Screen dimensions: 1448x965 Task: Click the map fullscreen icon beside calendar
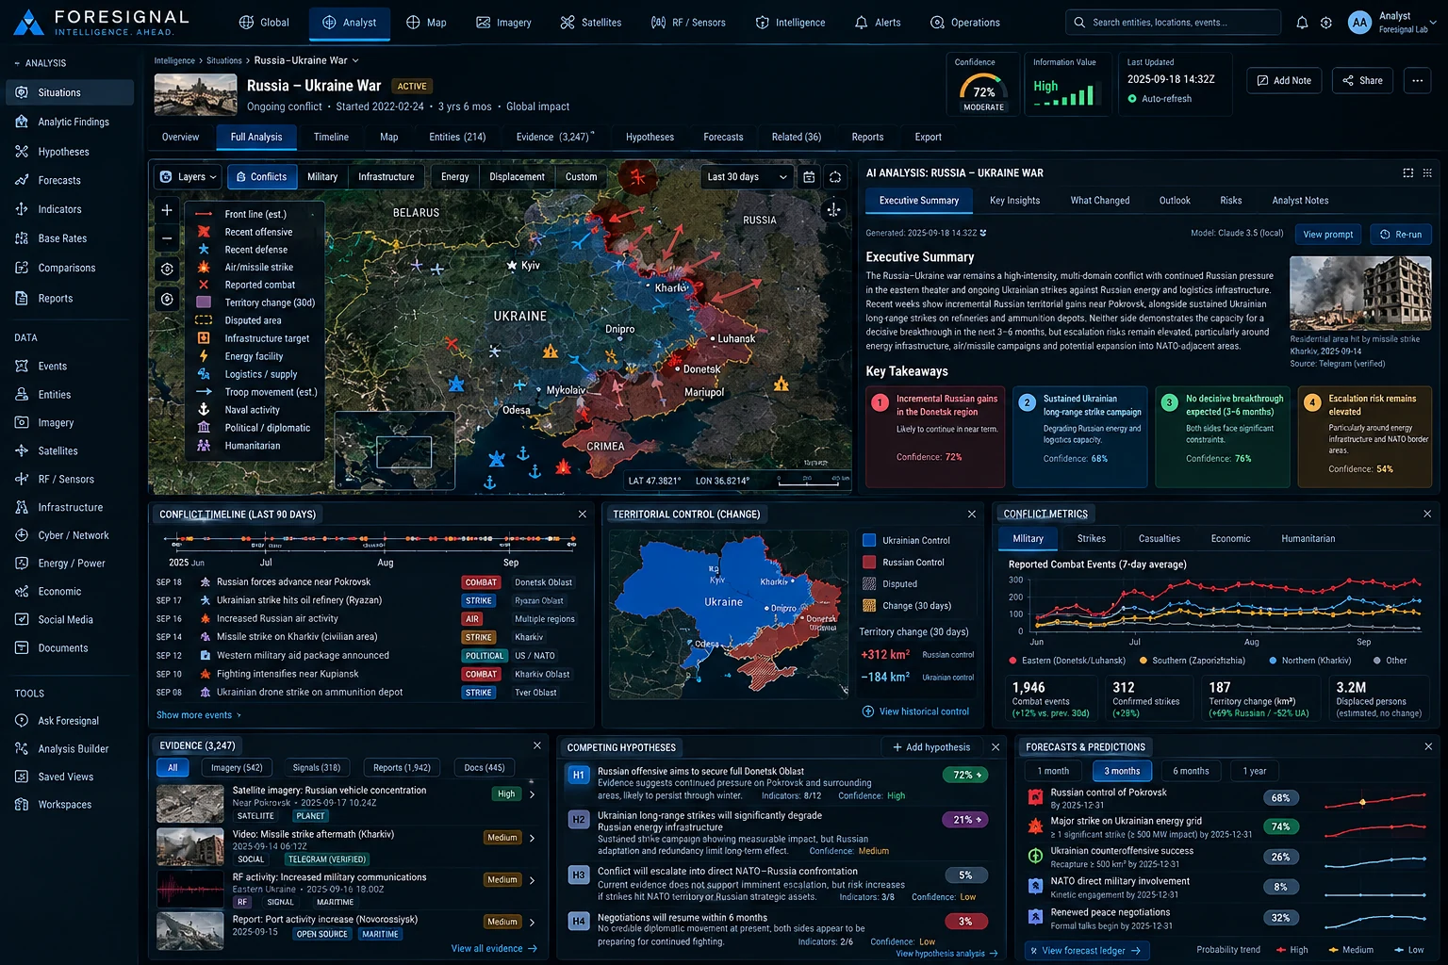coord(835,177)
